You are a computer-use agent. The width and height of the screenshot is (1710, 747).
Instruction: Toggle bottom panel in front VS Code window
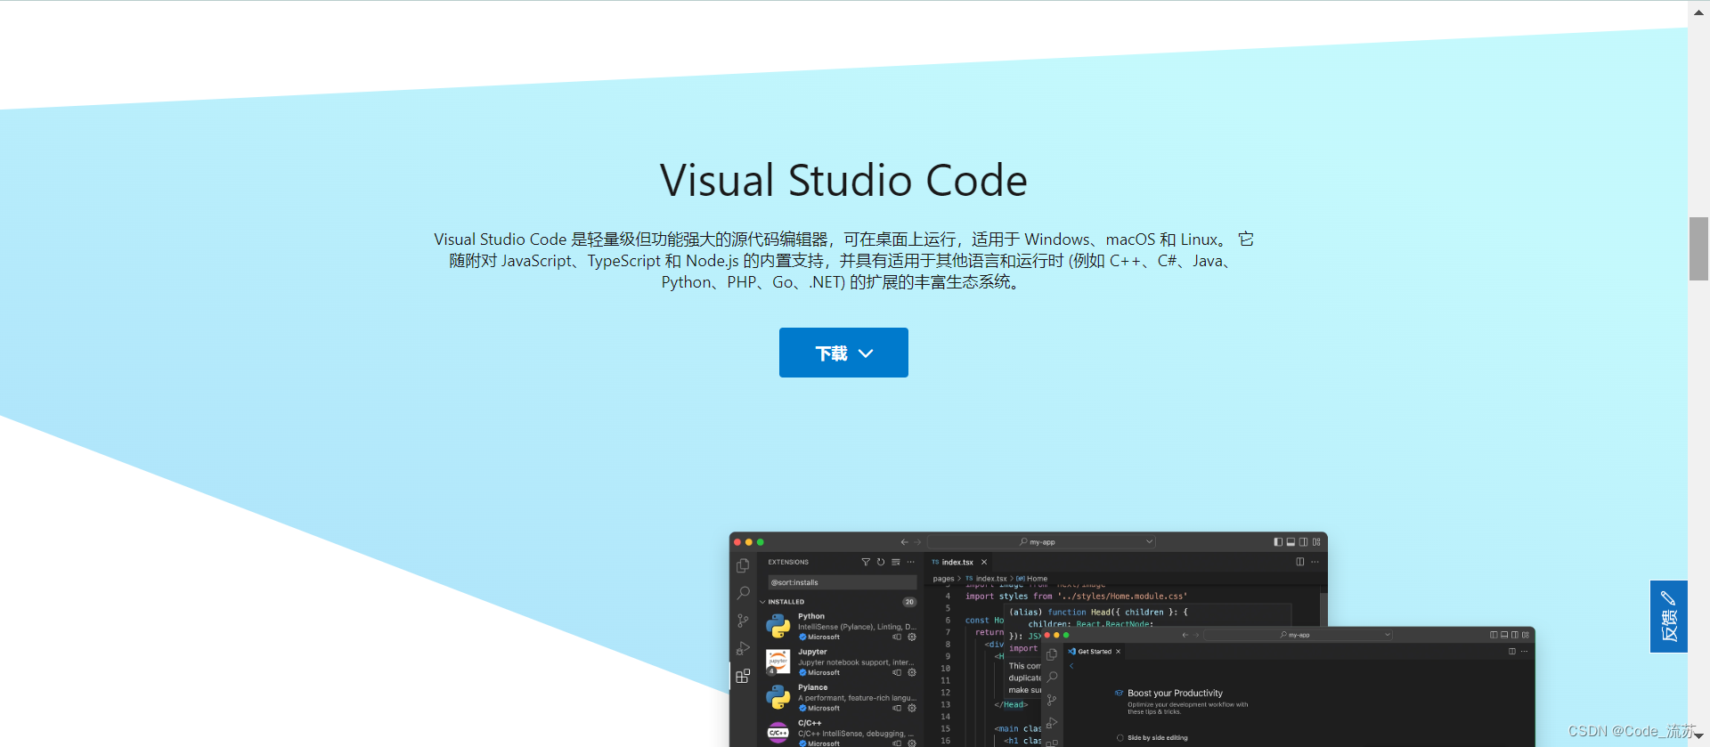pos(1504,635)
